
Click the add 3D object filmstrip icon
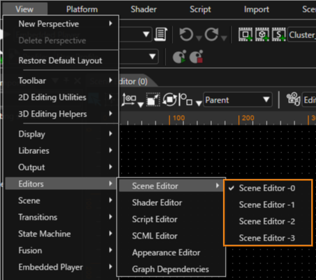263,35
